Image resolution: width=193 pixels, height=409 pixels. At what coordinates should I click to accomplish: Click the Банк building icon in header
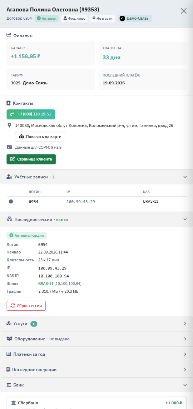[9, 385]
